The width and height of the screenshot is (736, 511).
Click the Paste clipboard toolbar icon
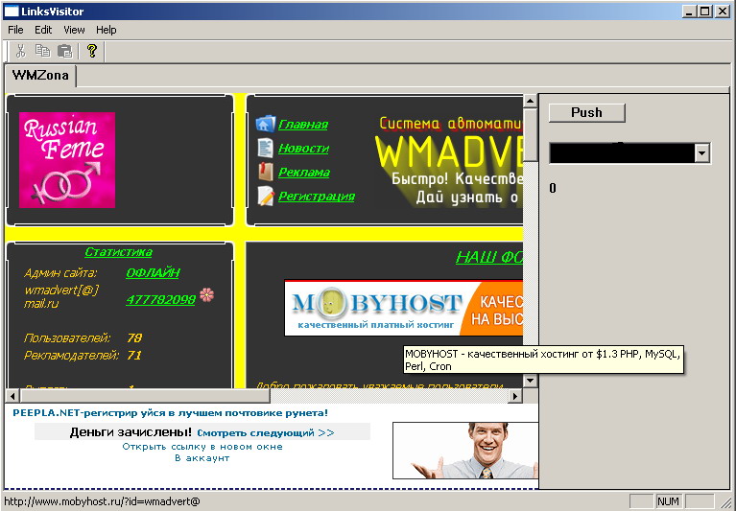[65, 51]
